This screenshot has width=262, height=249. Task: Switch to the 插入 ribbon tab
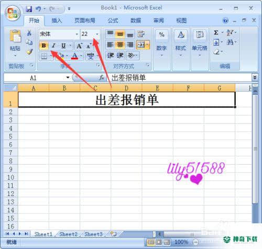coord(57,20)
